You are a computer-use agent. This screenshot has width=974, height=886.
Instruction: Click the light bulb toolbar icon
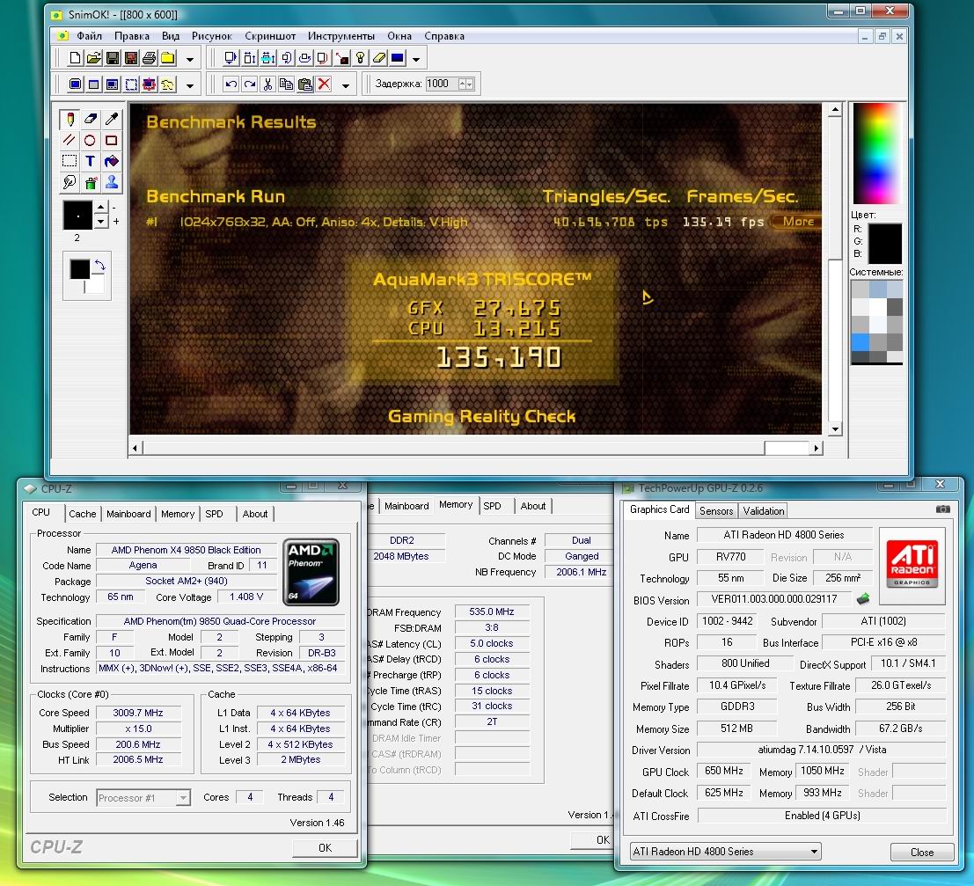pos(360,58)
